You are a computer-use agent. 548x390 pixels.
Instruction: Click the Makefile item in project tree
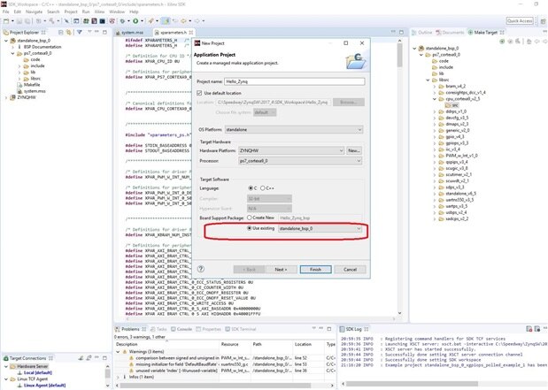(34, 85)
